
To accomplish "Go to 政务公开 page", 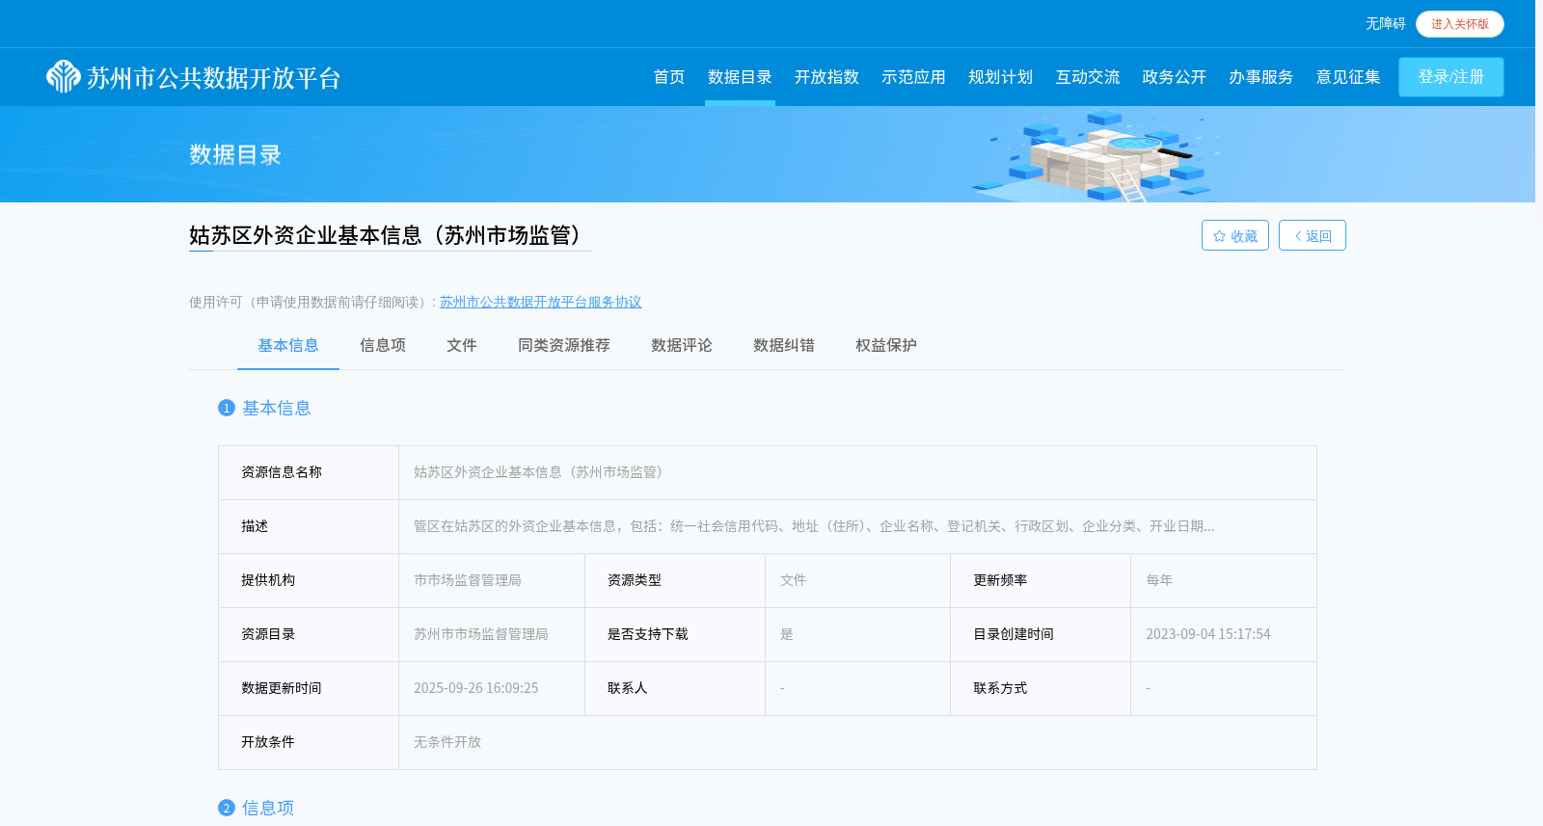I will click(x=1174, y=77).
